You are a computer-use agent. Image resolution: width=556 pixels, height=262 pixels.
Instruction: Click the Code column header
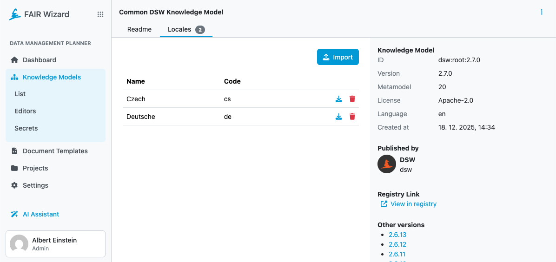click(x=232, y=81)
